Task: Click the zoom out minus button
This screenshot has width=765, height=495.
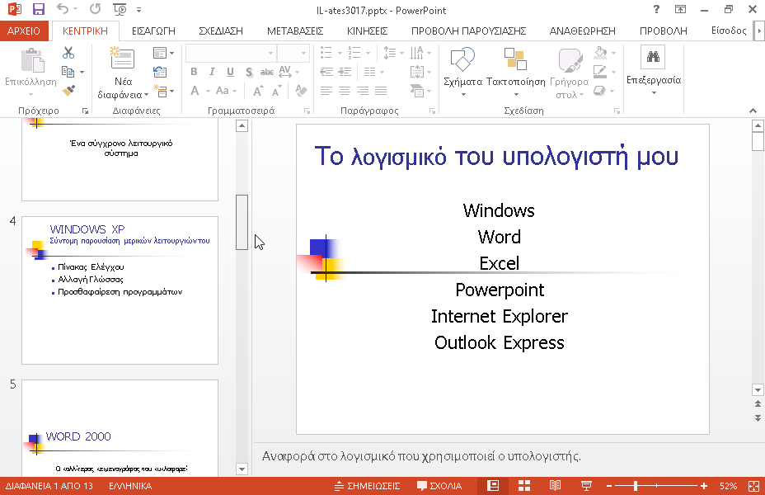Action: (609, 486)
